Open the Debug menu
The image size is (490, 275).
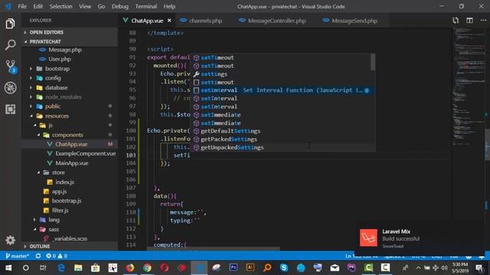point(120,6)
